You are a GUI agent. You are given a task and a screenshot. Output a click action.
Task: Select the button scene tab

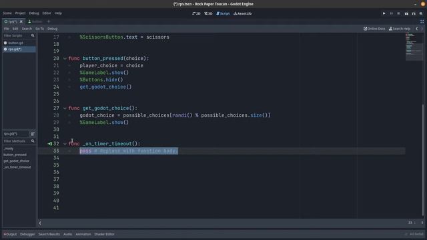tap(35, 21)
